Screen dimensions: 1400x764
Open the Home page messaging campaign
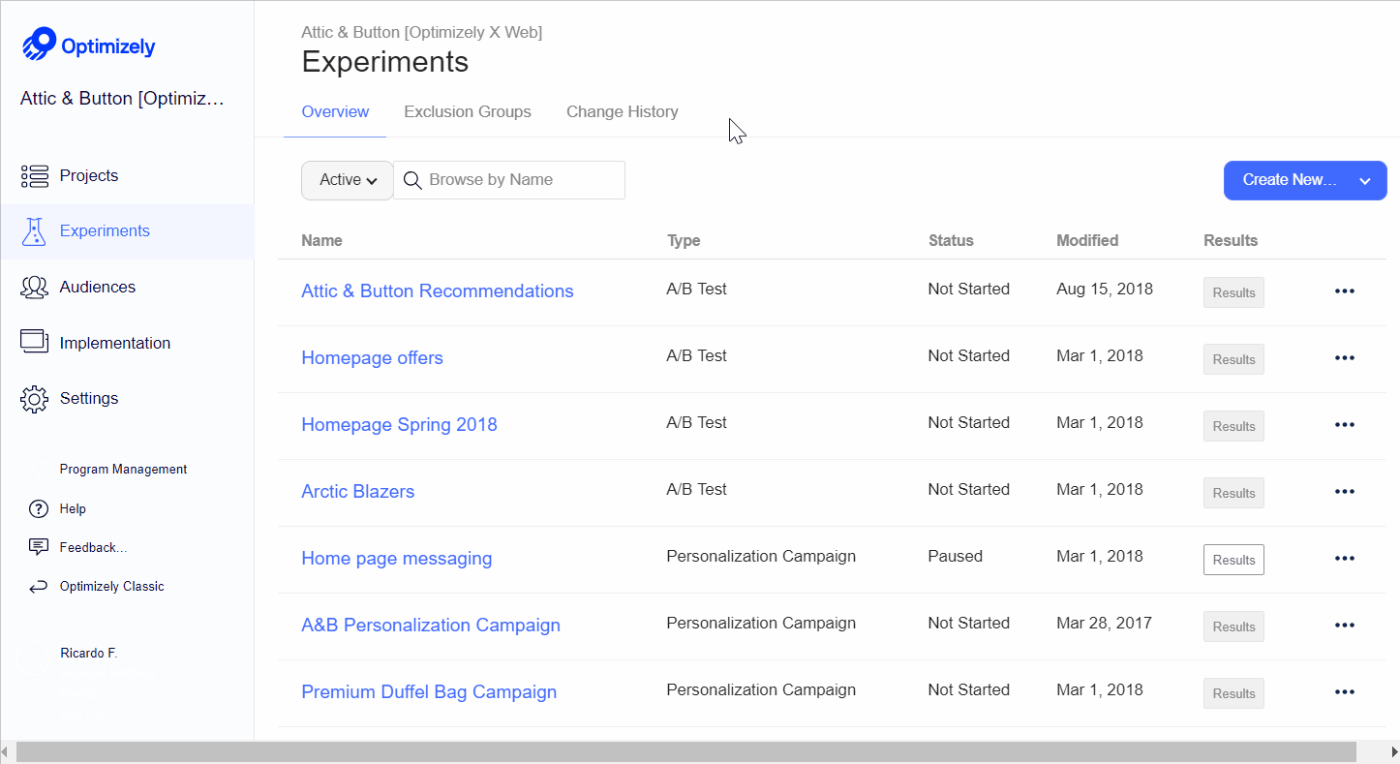click(397, 559)
